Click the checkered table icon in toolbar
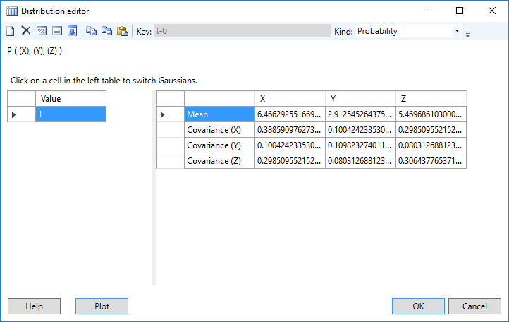This screenshot has height=322, width=509. pos(42,31)
